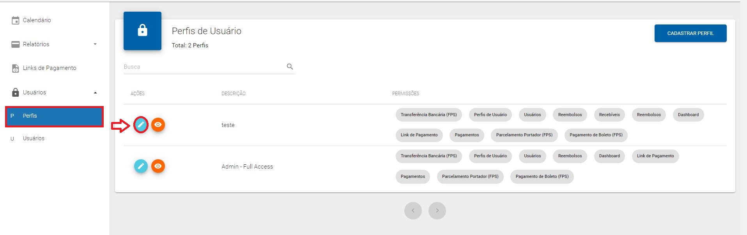Click Pagamento de Boleto (FPS) chip in teste row
This screenshot has height=235, width=747.
pyautogui.click(x=596, y=135)
